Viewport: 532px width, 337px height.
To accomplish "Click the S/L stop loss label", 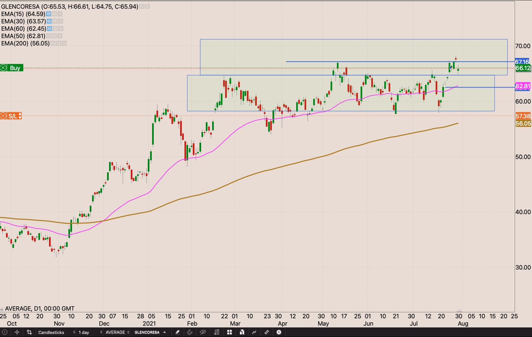I will (x=13, y=116).
